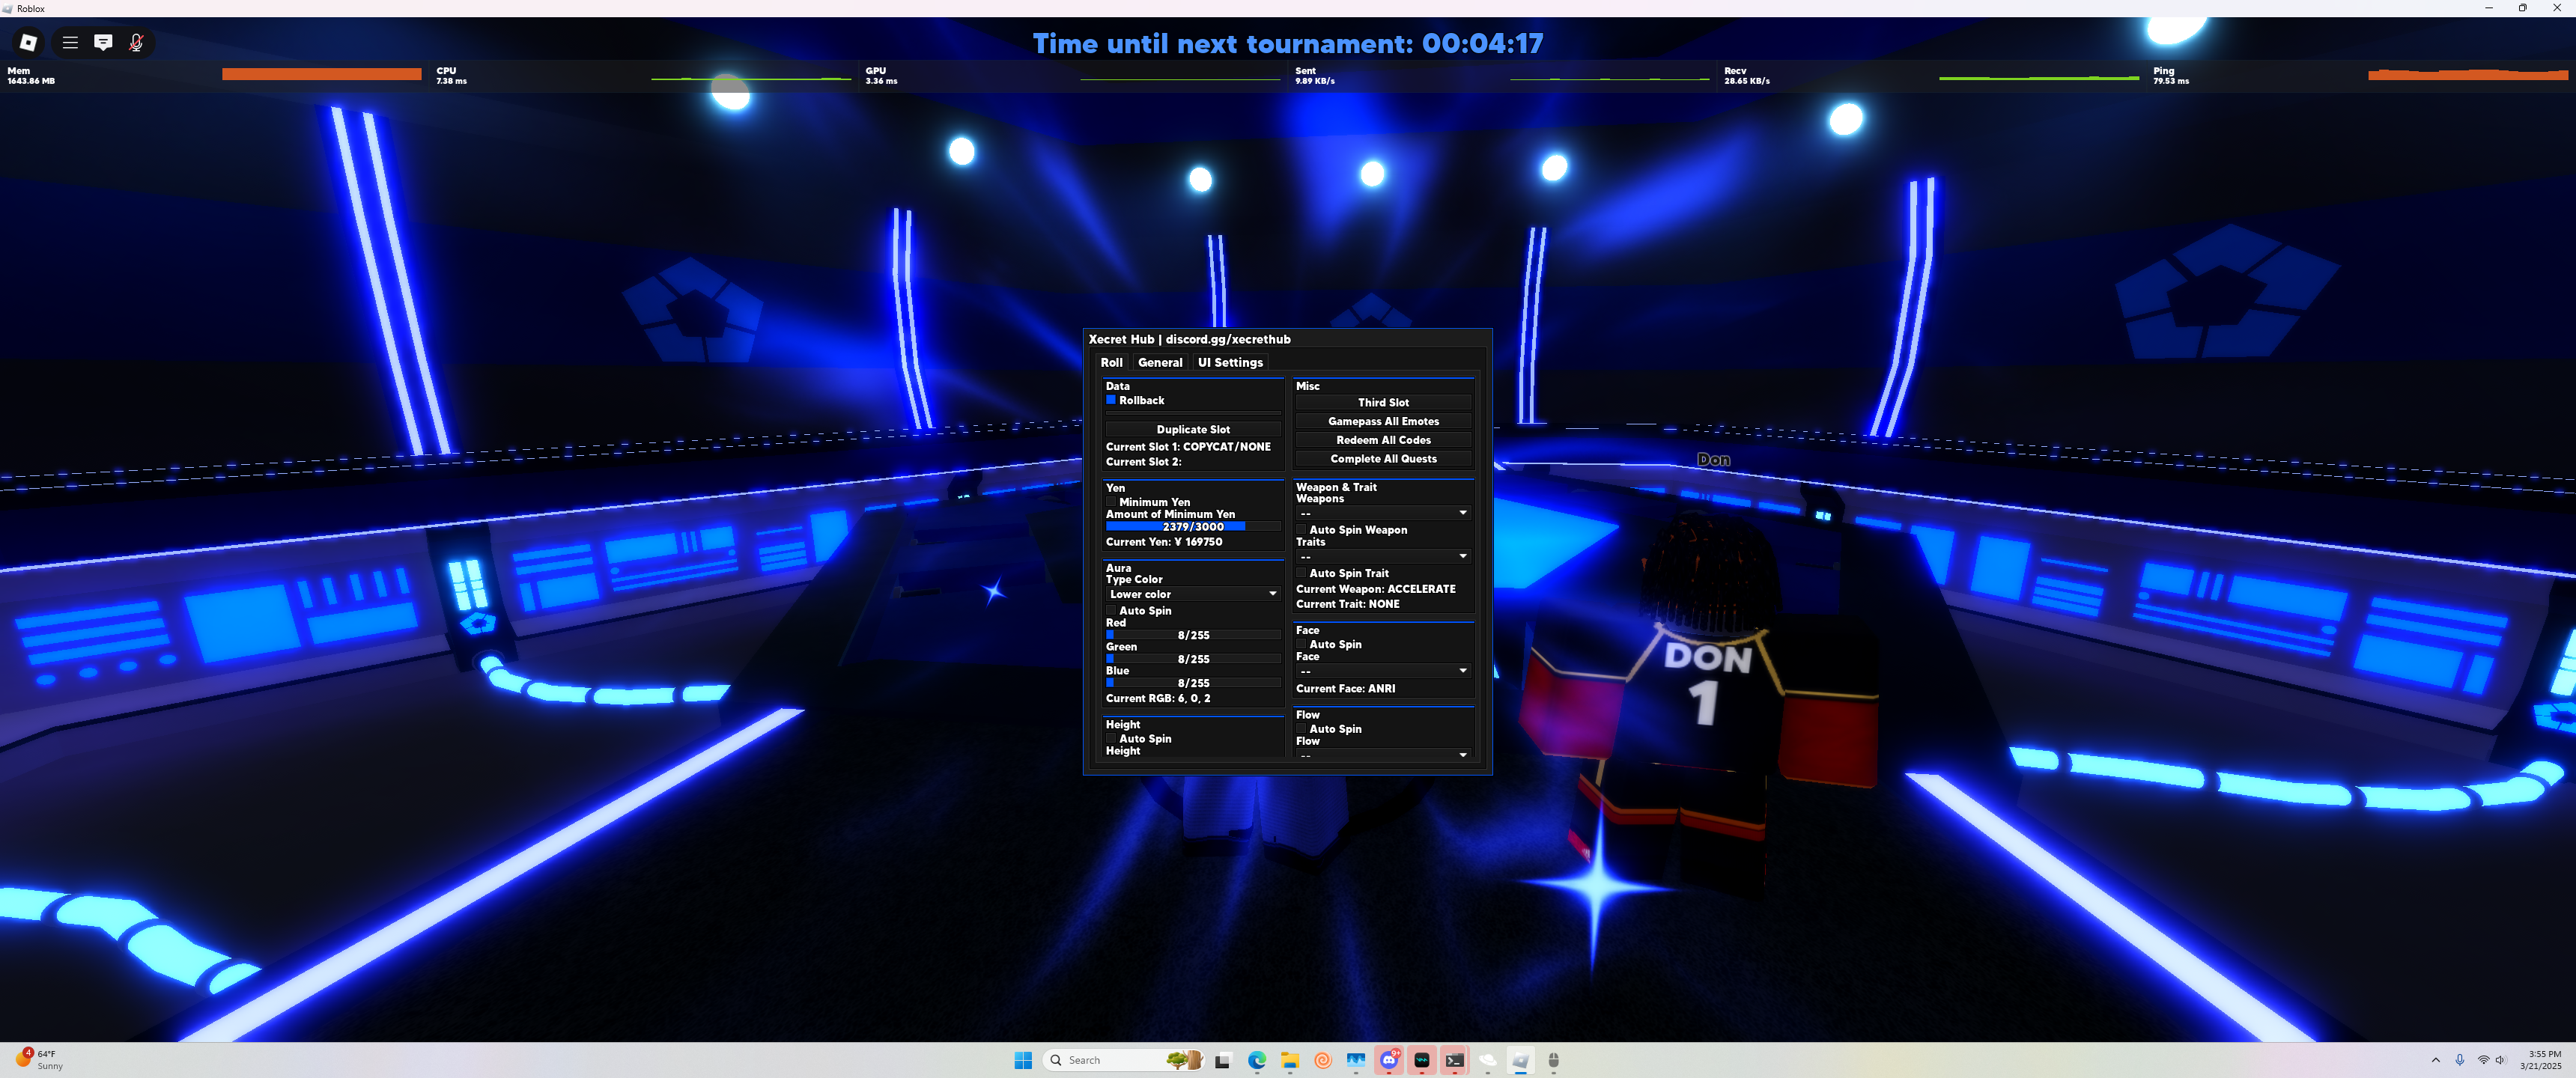2576x1078 pixels.
Task: Expand the Traits dropdown
Action: pos(1382,556)
